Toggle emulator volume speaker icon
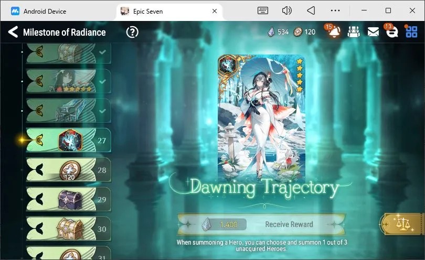Viewport: 425px width, 260px height. (x=287, y=10)
